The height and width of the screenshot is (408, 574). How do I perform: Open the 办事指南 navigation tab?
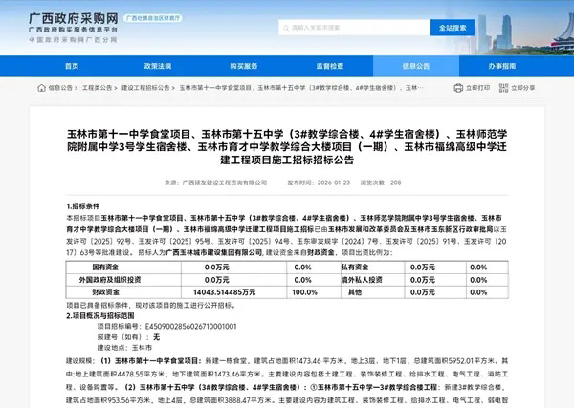click(502, 67)
